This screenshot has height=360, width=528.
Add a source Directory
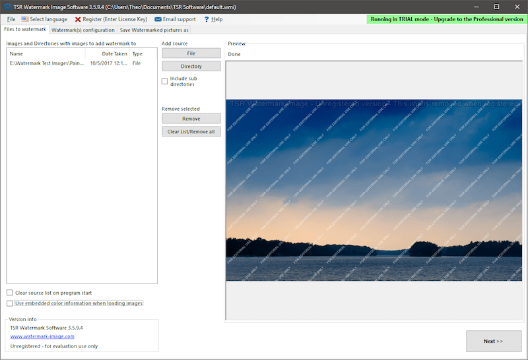click(191, 66)
